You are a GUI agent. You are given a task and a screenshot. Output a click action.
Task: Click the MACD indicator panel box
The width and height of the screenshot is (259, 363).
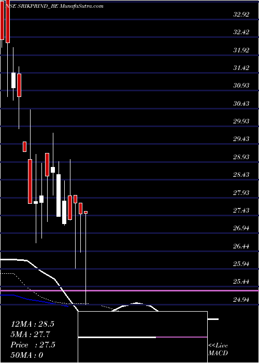[142, 337]
